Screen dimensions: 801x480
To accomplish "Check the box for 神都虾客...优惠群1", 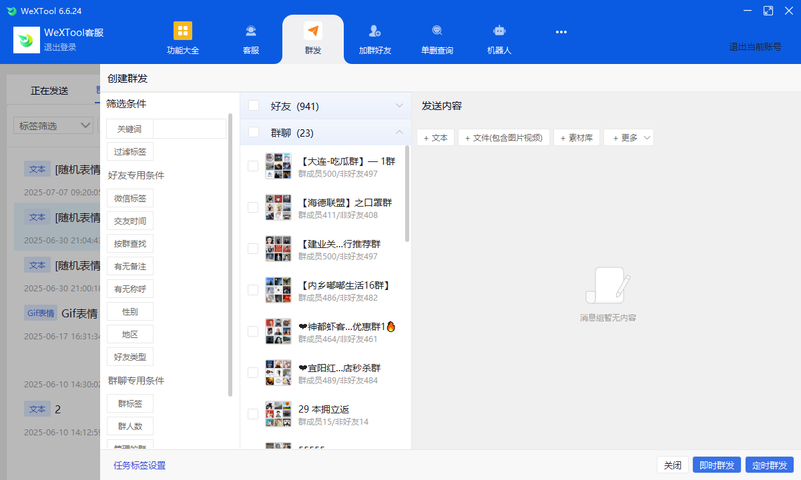I will coord(253,331).
